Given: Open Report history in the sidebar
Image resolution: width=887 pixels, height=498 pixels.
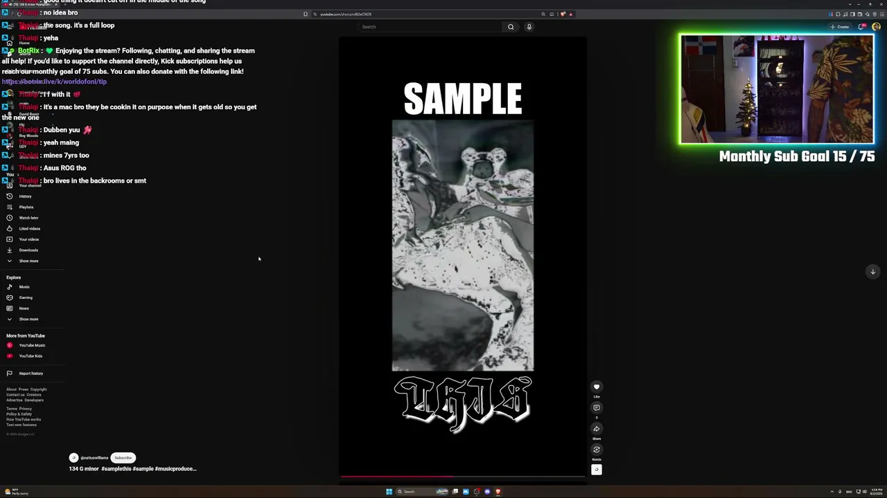Looking at the screenshot, I should [31, 373].
